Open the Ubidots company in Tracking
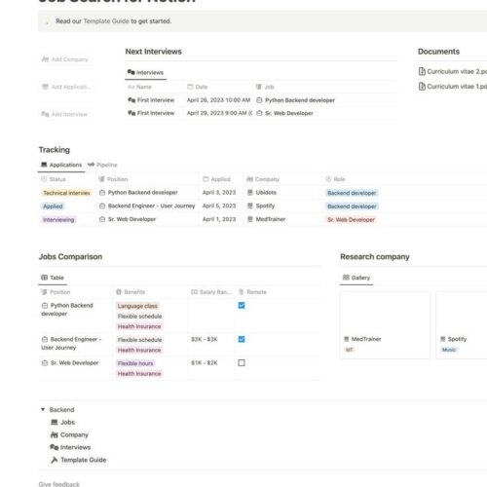The width and height of the screenshot is (487, 487). 262,193
